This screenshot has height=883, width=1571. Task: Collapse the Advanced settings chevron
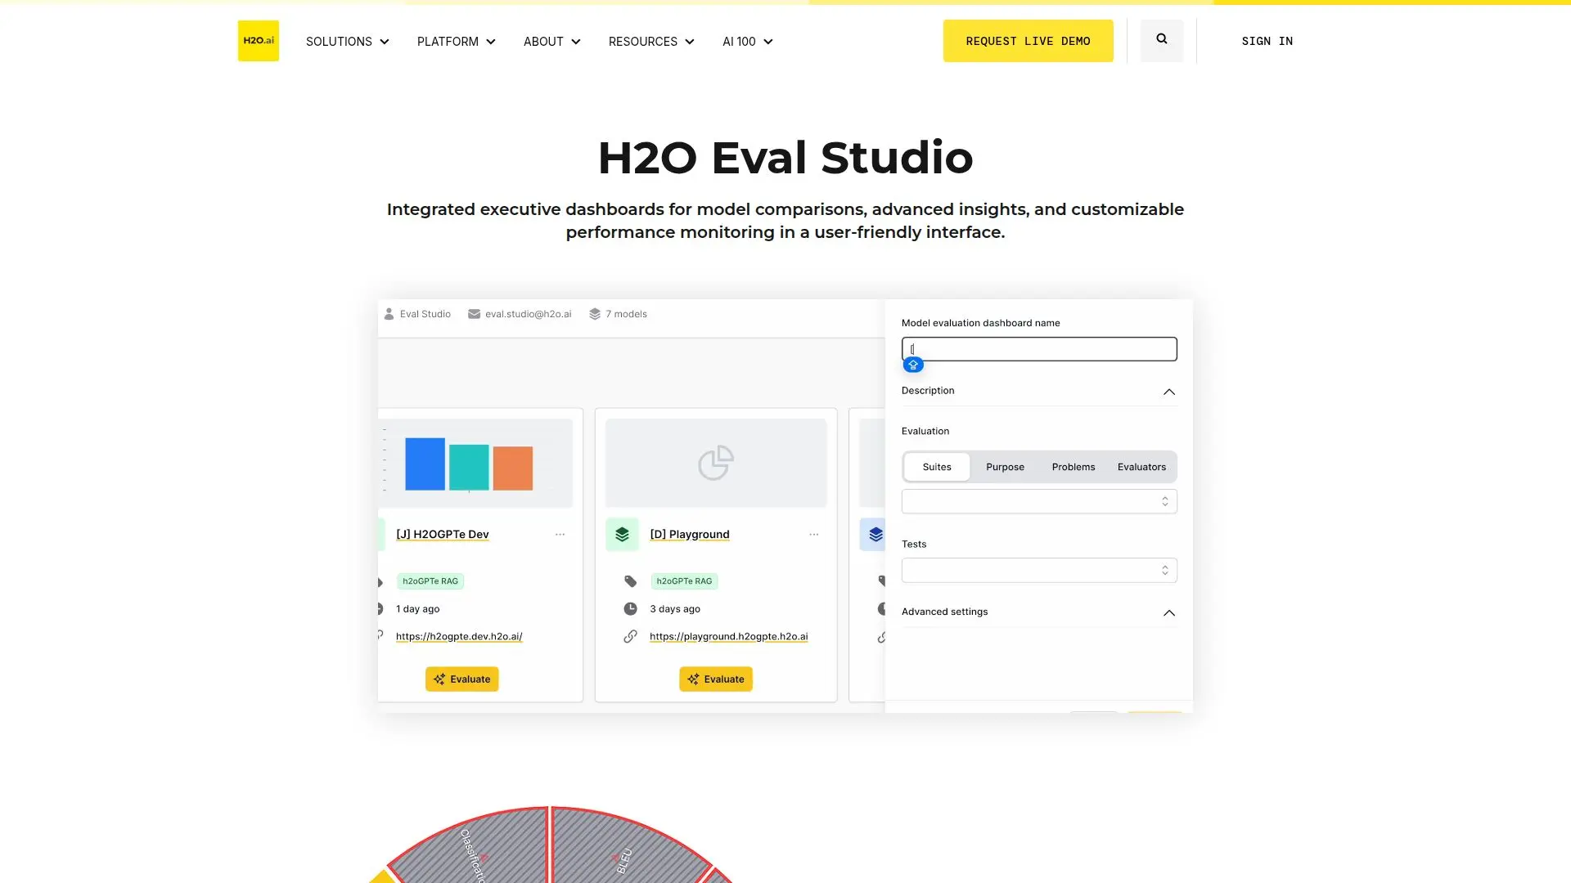tap(1169, 612)
